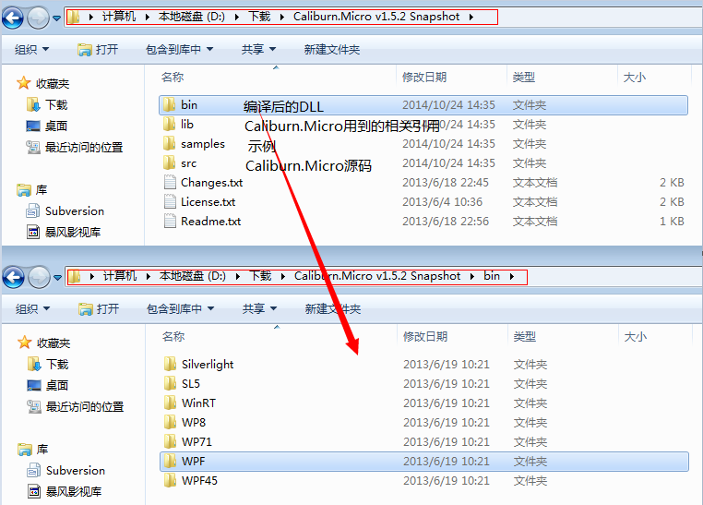Sort by 类型 column in the bottom window

tap(525, 336)
